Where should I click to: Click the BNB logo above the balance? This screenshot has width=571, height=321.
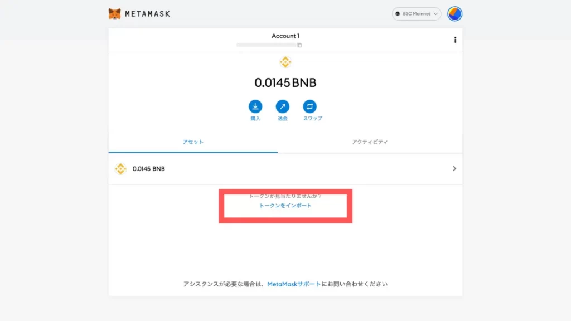pyautogui.click(x=285, y=62)
